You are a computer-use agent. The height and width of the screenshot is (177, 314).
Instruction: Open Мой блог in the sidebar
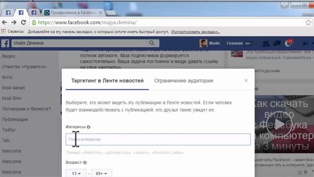coord(12,98)
